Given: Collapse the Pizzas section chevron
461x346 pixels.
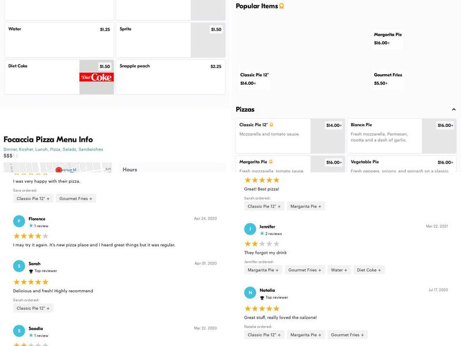Looking at the screenshot, I should [454, 110].
